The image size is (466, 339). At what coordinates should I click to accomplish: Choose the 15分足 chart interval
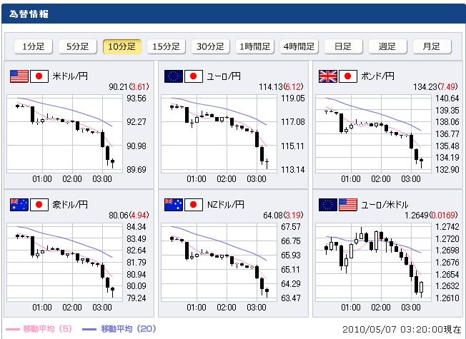tap(167, 46)
